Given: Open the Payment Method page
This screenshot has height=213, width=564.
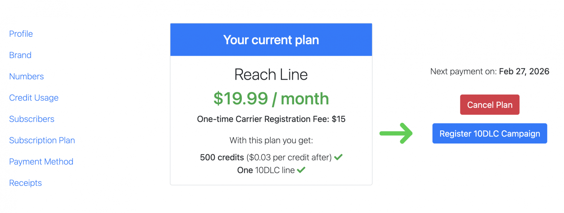Looking at the screenshot, I should click(41, 162).
